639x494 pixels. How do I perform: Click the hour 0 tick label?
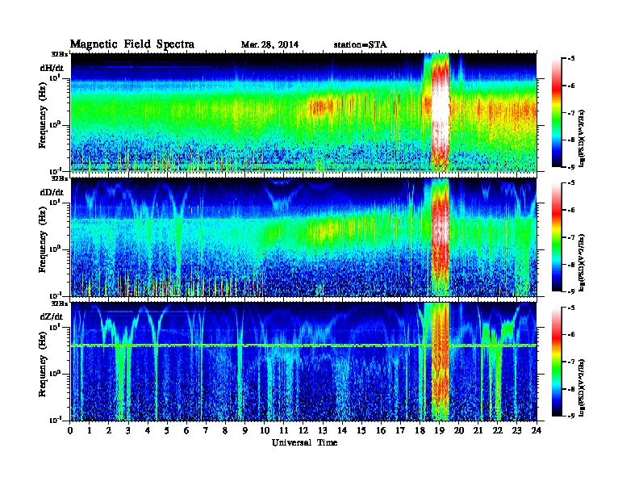70,430
